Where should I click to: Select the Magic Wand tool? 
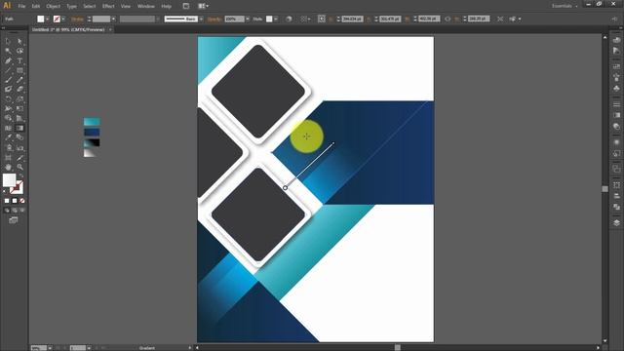coord(8,51)
